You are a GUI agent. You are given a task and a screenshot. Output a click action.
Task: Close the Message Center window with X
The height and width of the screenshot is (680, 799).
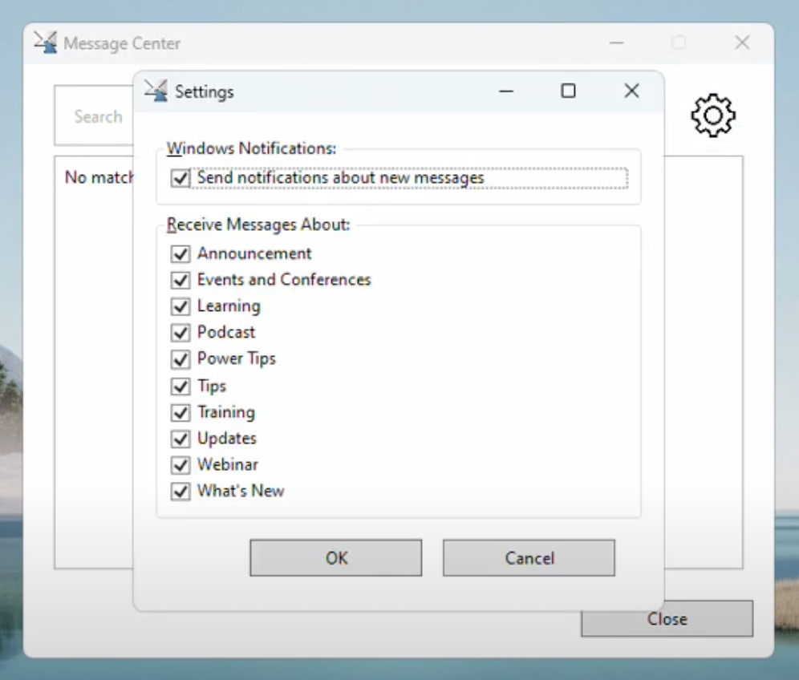click(742, 42)
